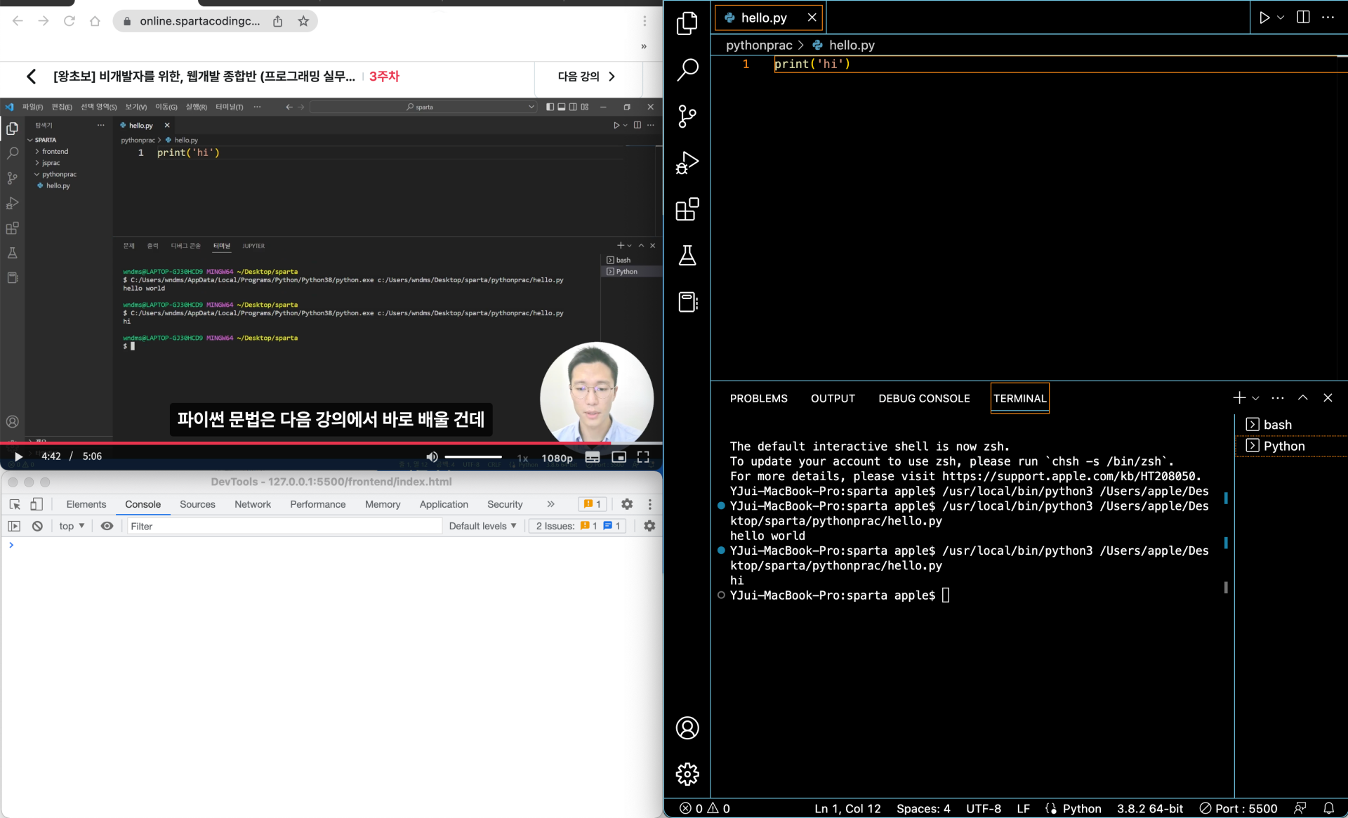Mute the lecture video
Viewport: 1348px width, 818px height.
432,457
